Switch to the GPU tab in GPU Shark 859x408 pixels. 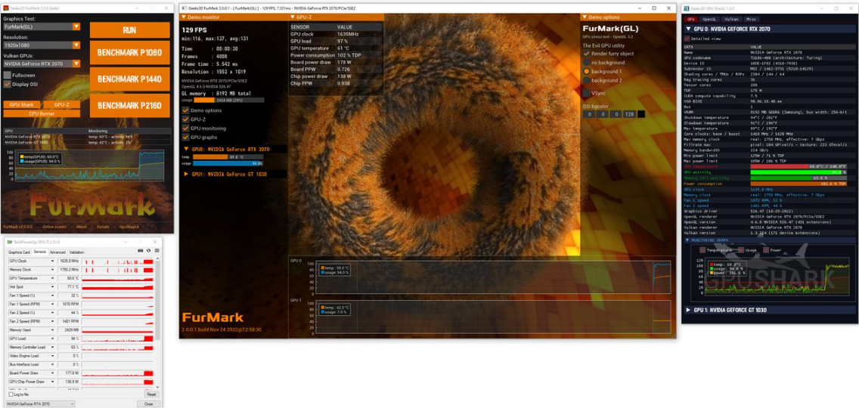(690, 19)
